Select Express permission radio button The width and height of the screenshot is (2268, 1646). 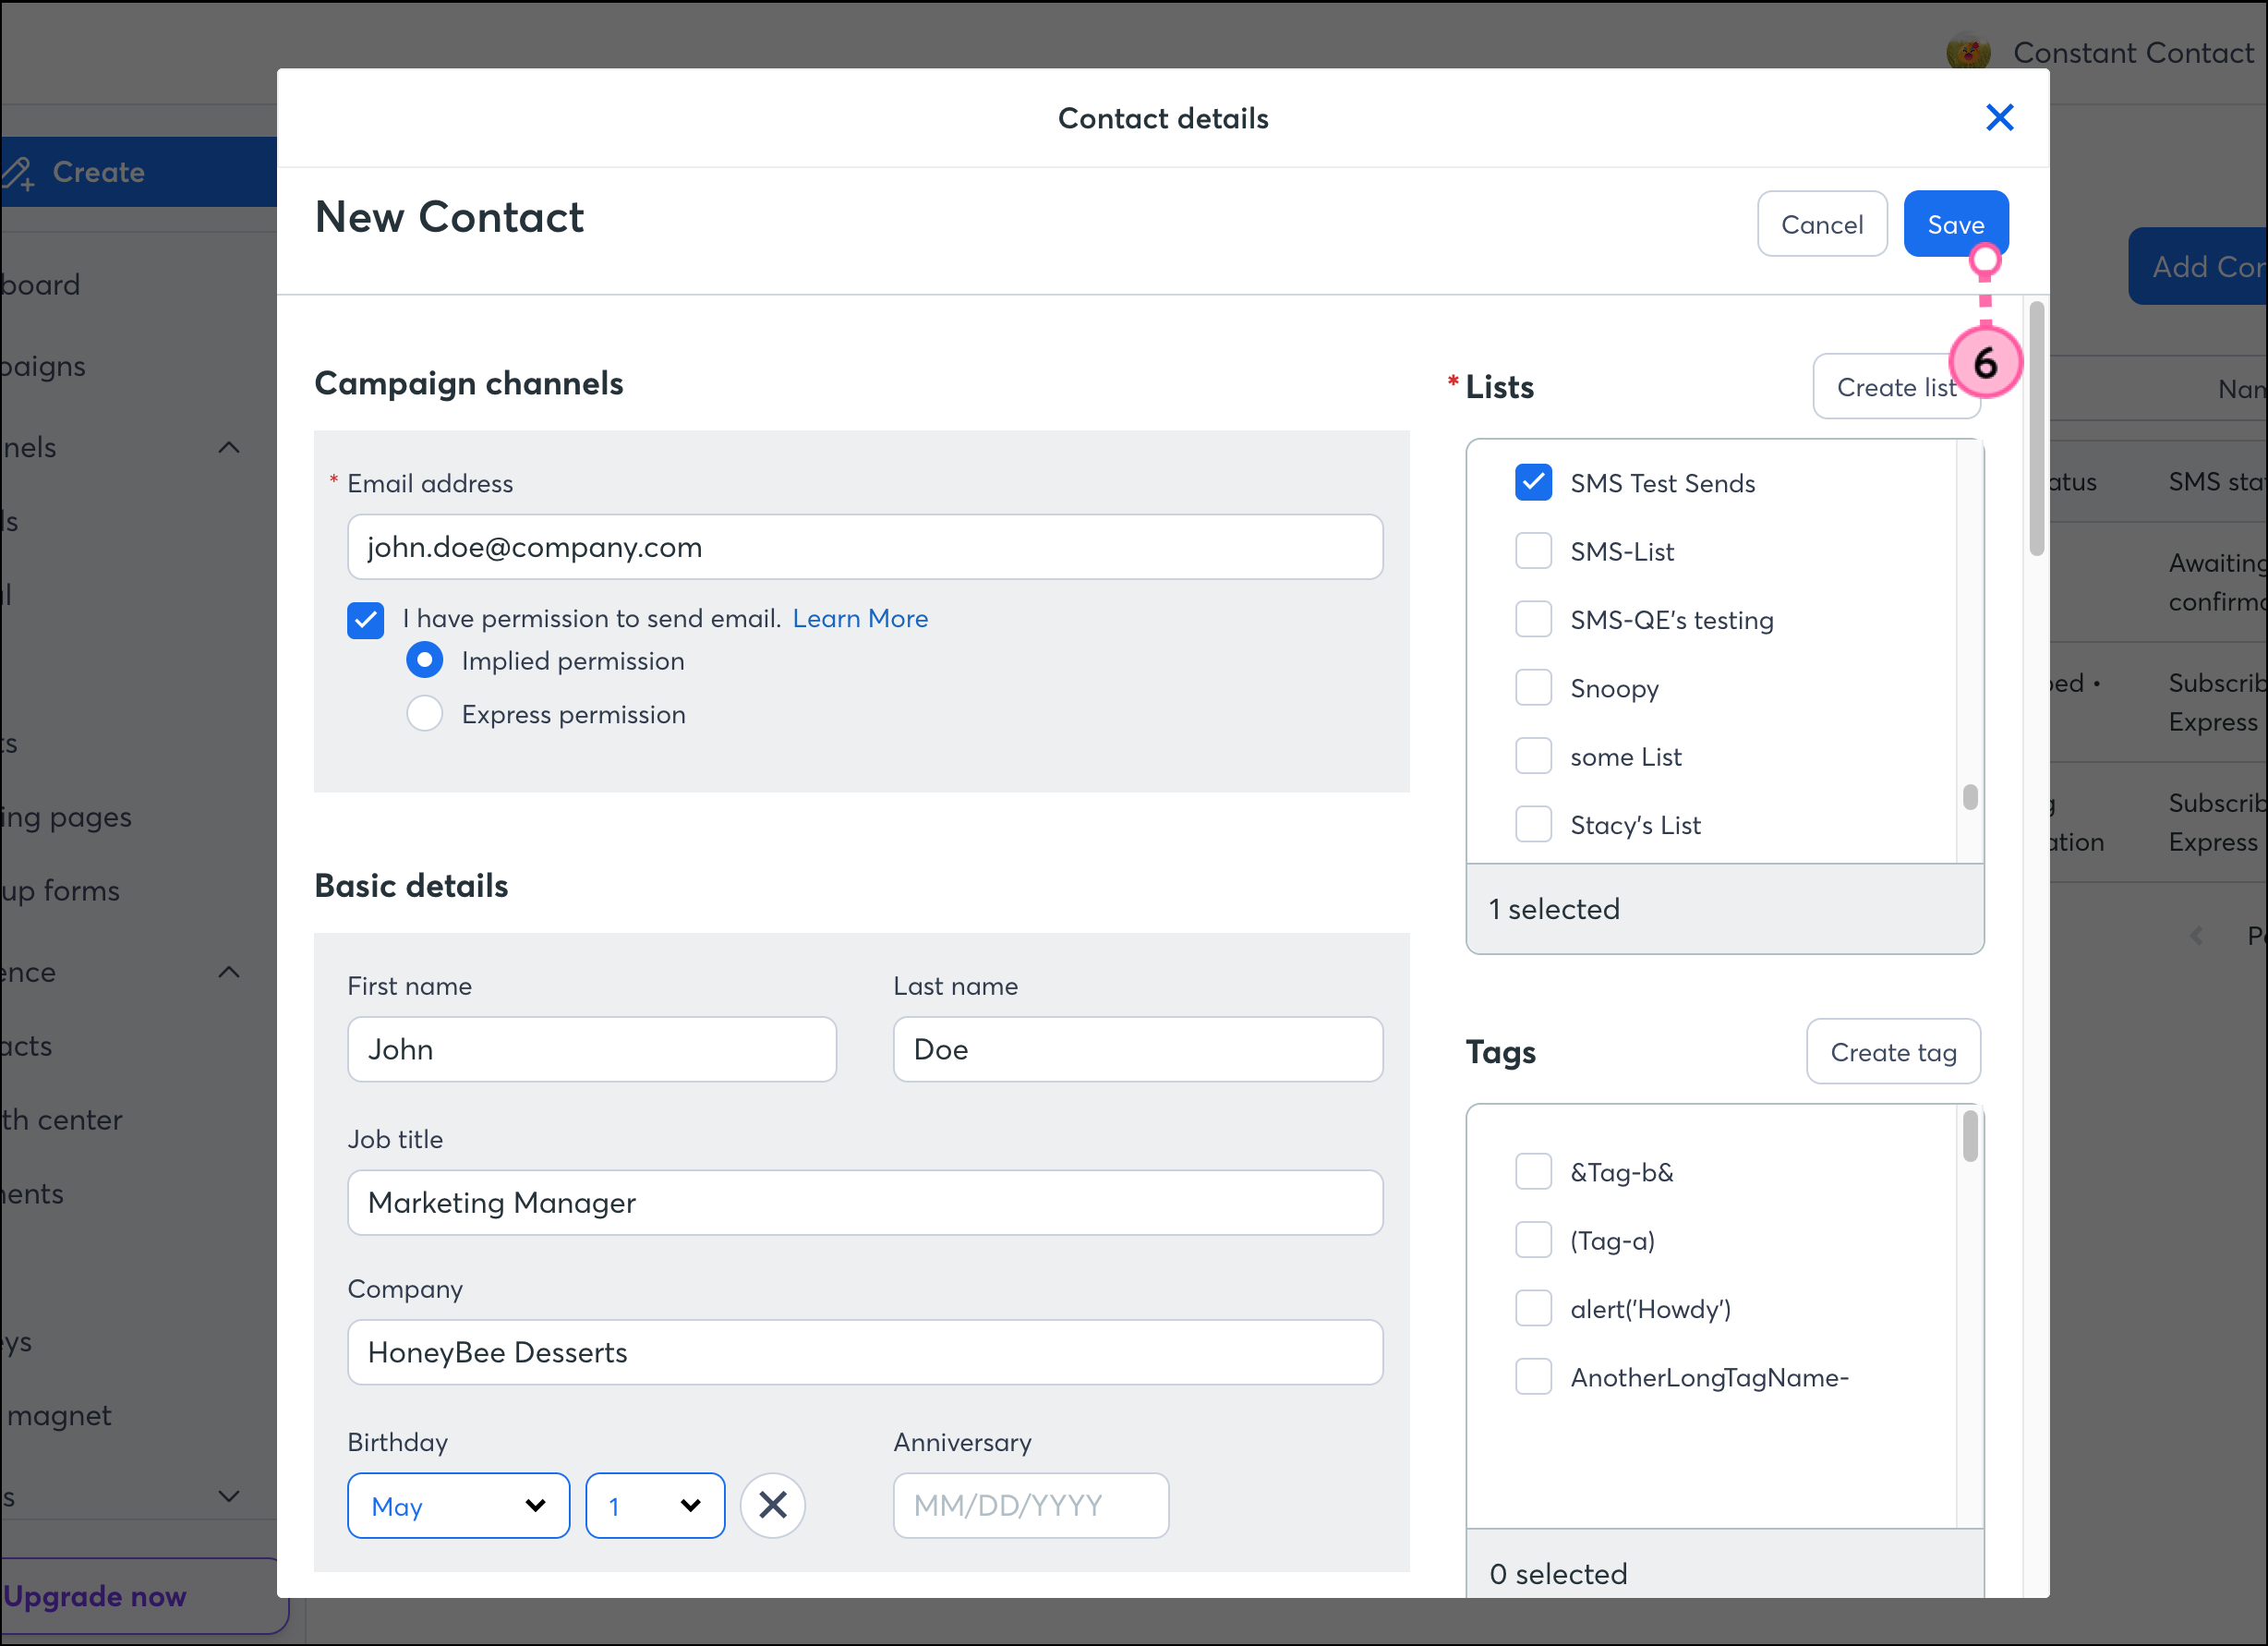pos(424,714)
